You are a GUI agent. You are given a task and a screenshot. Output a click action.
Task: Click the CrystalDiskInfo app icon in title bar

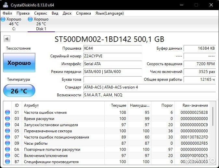tap(6, 5)
